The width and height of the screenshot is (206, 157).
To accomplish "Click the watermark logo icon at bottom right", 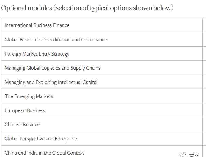I will pyautogui.click(x=183, y=155).
